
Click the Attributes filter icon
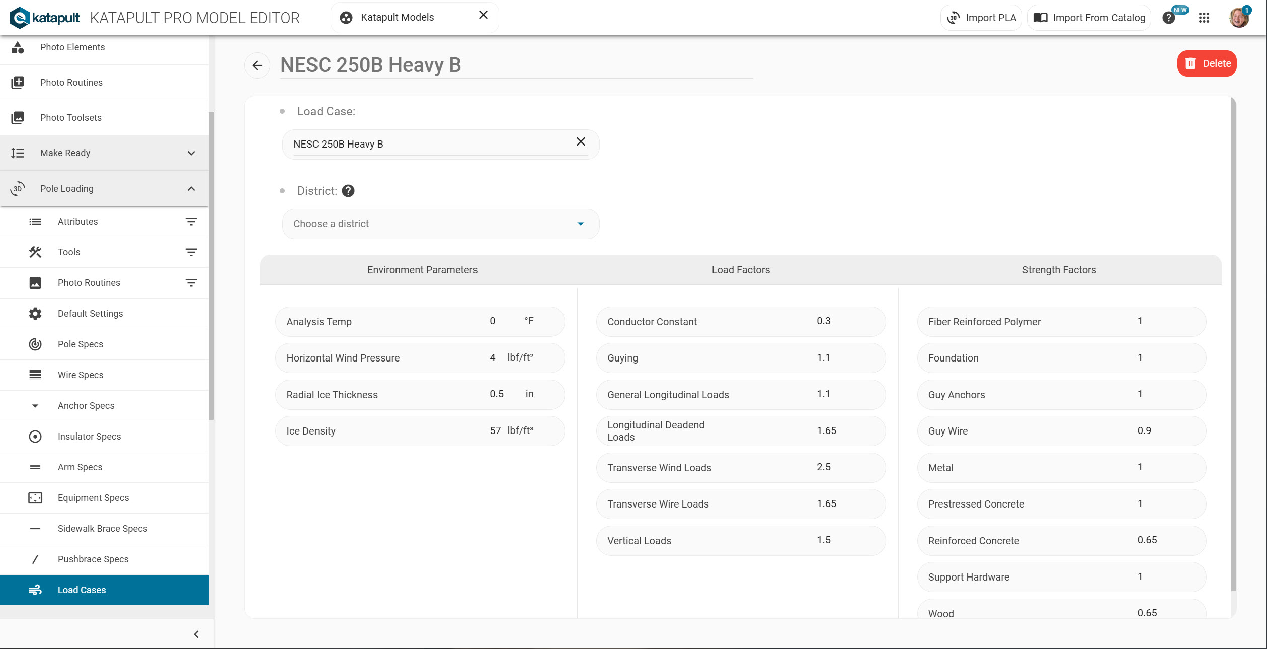191,222
